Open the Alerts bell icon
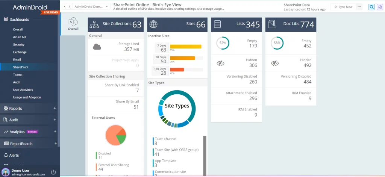The width and height of the screenshot is (385, 177). point(6,155)
